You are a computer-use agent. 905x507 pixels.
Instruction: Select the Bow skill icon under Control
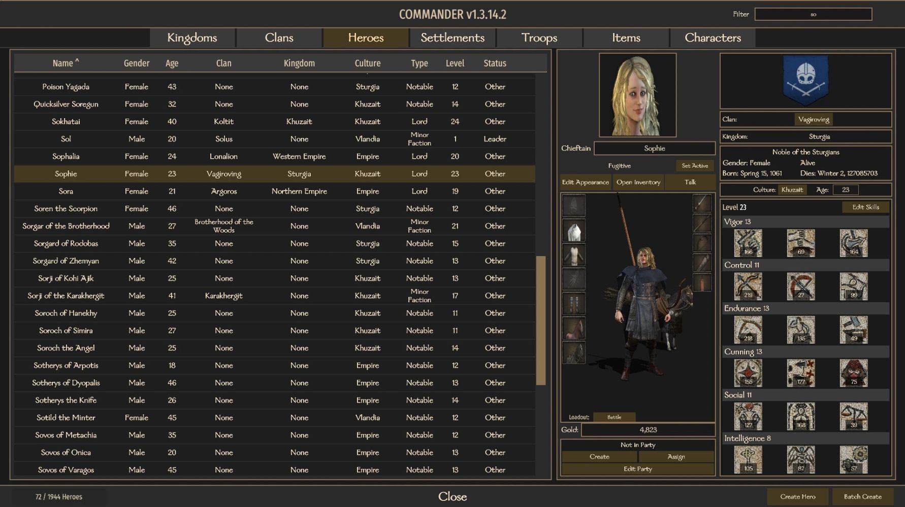pyautogui.click(x=748, y=286)
